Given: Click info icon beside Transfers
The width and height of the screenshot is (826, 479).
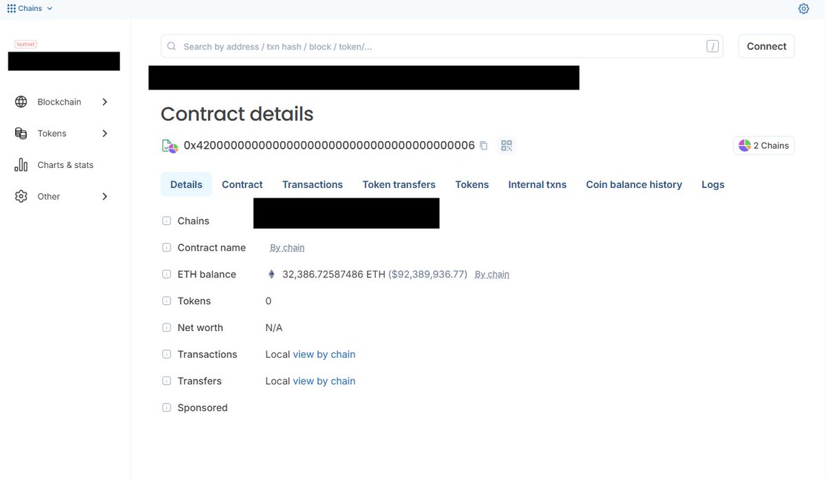Looking at the screenshot, I should point(167,381).
